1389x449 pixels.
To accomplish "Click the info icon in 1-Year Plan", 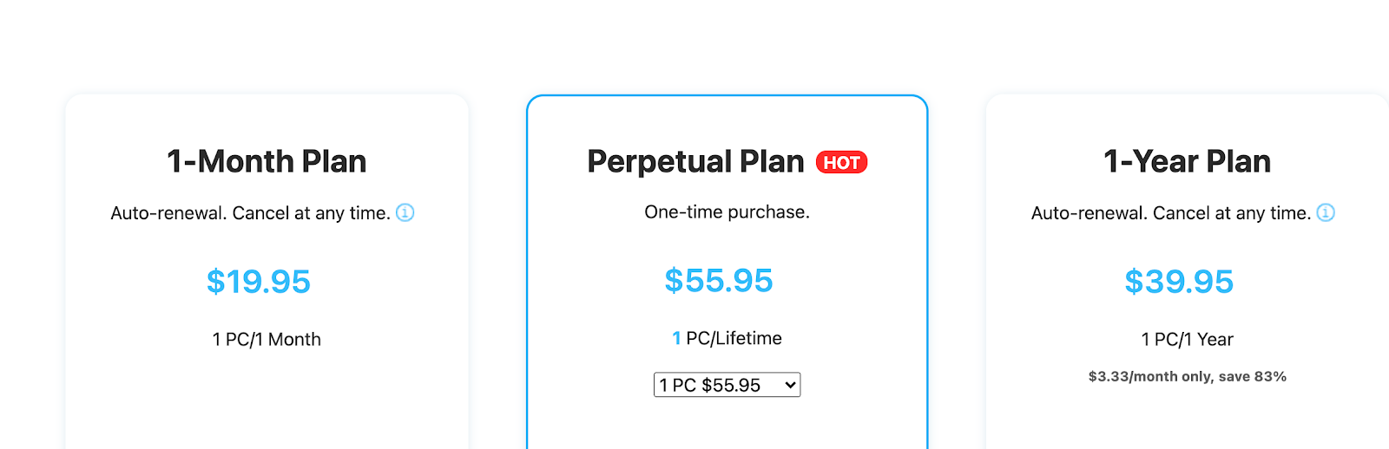I will (x=1326, y=212).
